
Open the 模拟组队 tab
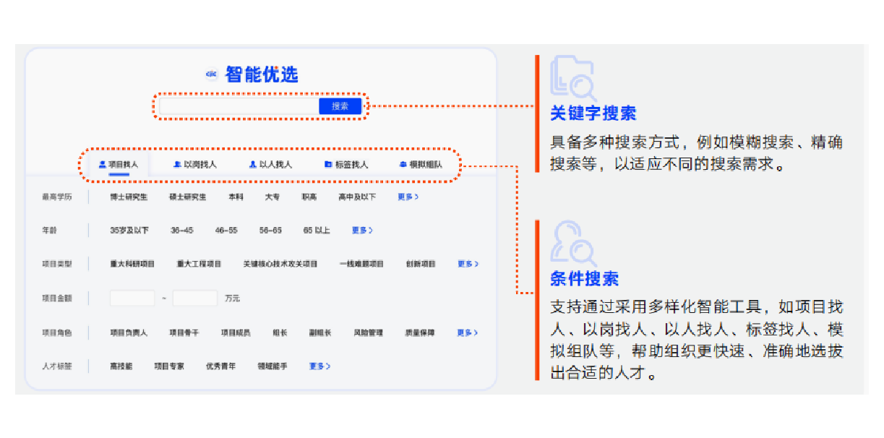(x=421, y=165)
